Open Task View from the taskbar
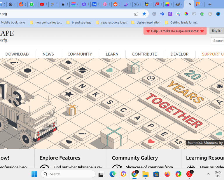Image resolution: width=224 pixels, height=180 pixels. (x=101, y=174)
